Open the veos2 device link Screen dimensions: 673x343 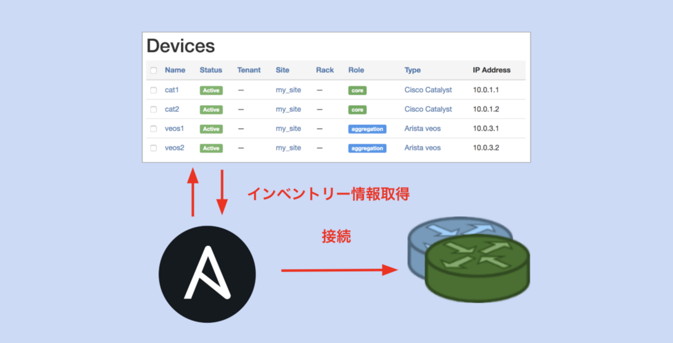point(174,147)
